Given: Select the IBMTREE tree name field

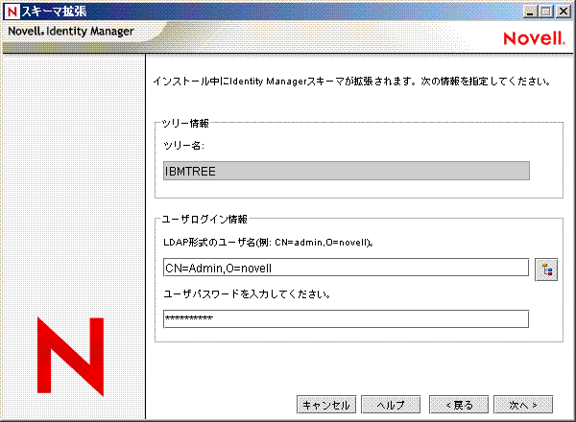Looking at the screenshot, I should click(346, 171).
